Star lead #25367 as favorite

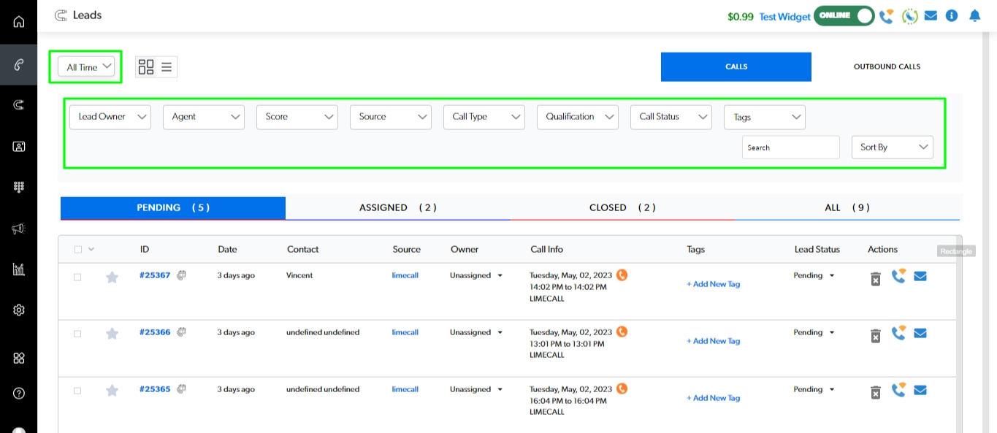click(112, 277)
